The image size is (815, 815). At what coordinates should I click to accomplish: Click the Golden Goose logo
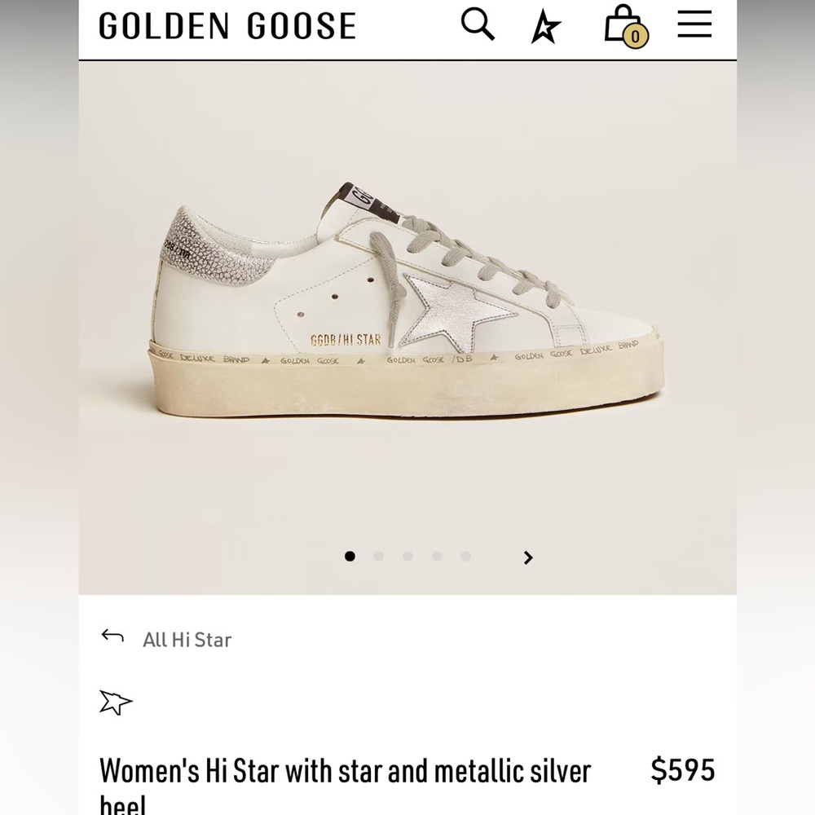[226, 24]
